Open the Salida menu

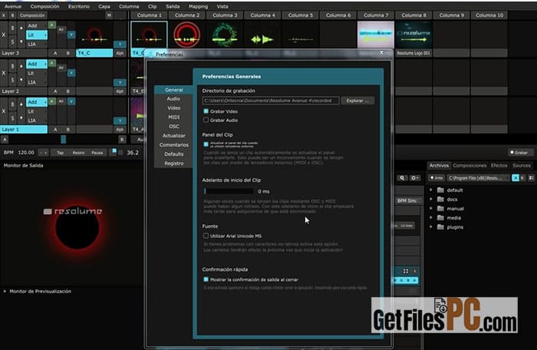point(173,6)
